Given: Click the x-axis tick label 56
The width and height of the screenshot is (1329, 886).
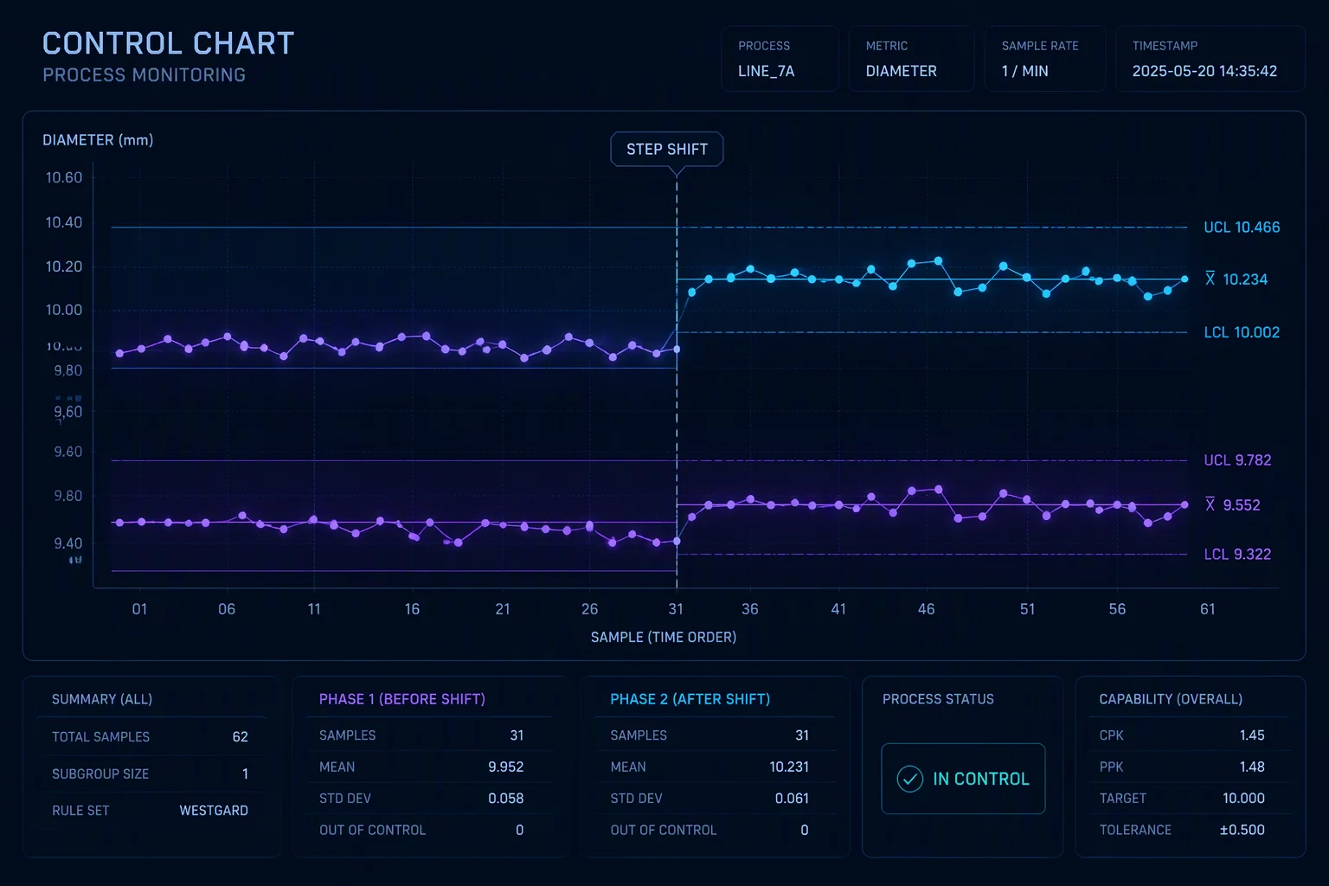Looking at the screenshot, I should click(1117, 609).
